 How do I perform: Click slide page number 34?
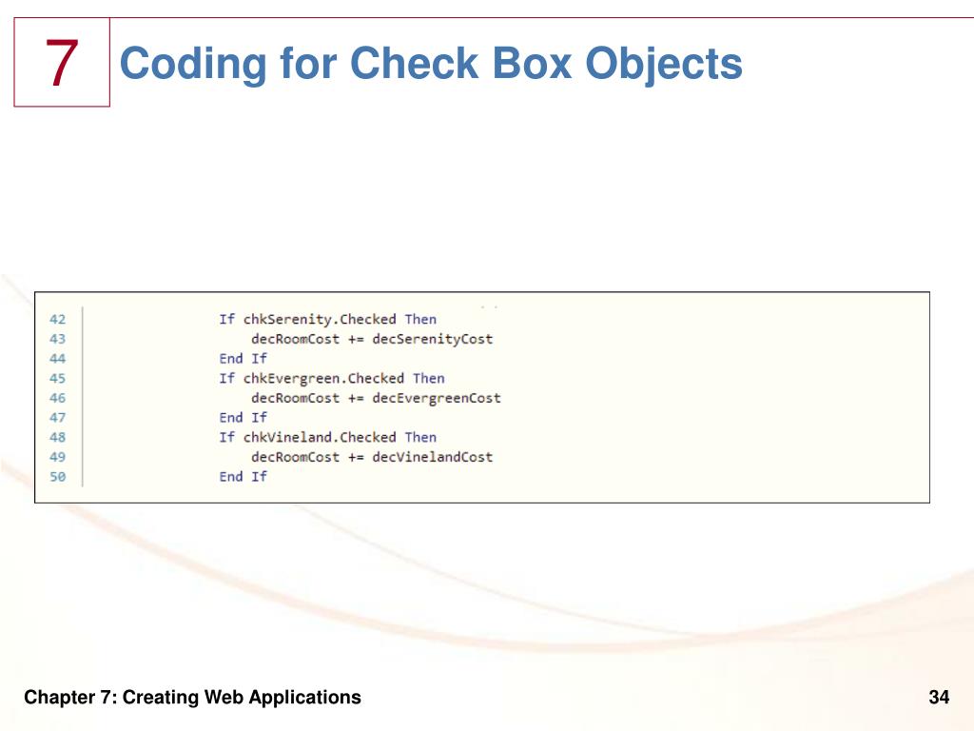[939, 698]
